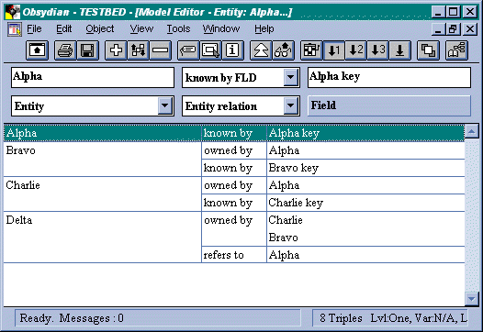Select the Delta entity cell

point(102,237)
